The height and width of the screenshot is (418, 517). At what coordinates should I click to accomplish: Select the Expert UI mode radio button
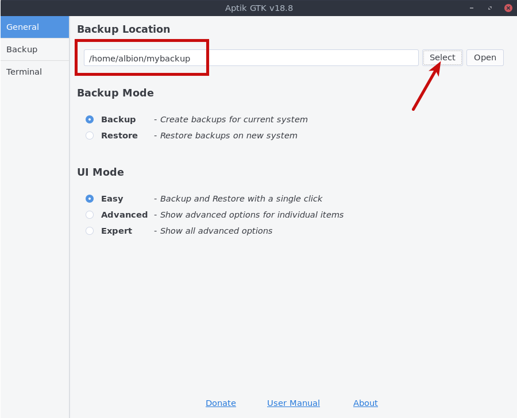tap(90, 231)
